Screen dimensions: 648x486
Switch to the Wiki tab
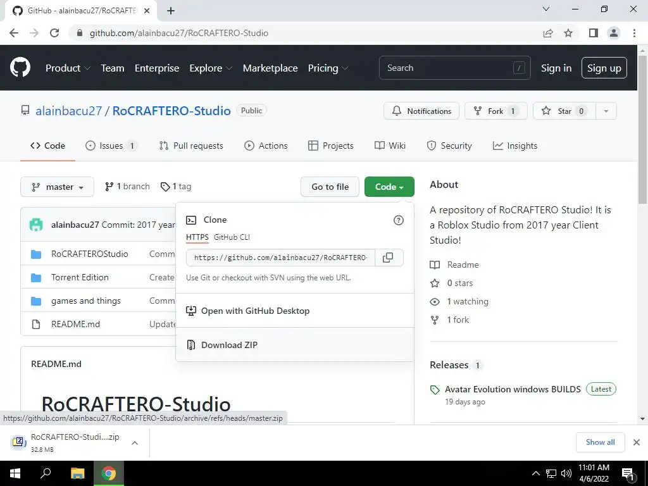click(390, 146)
